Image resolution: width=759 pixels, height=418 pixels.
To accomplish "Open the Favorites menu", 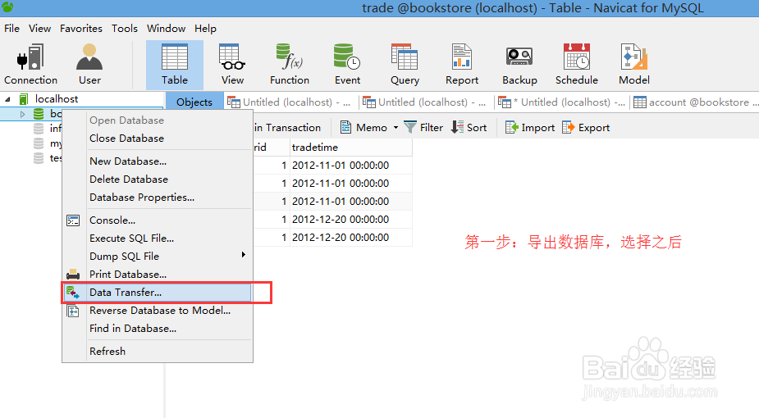I will pyautogui.click(x=81, y=29).
